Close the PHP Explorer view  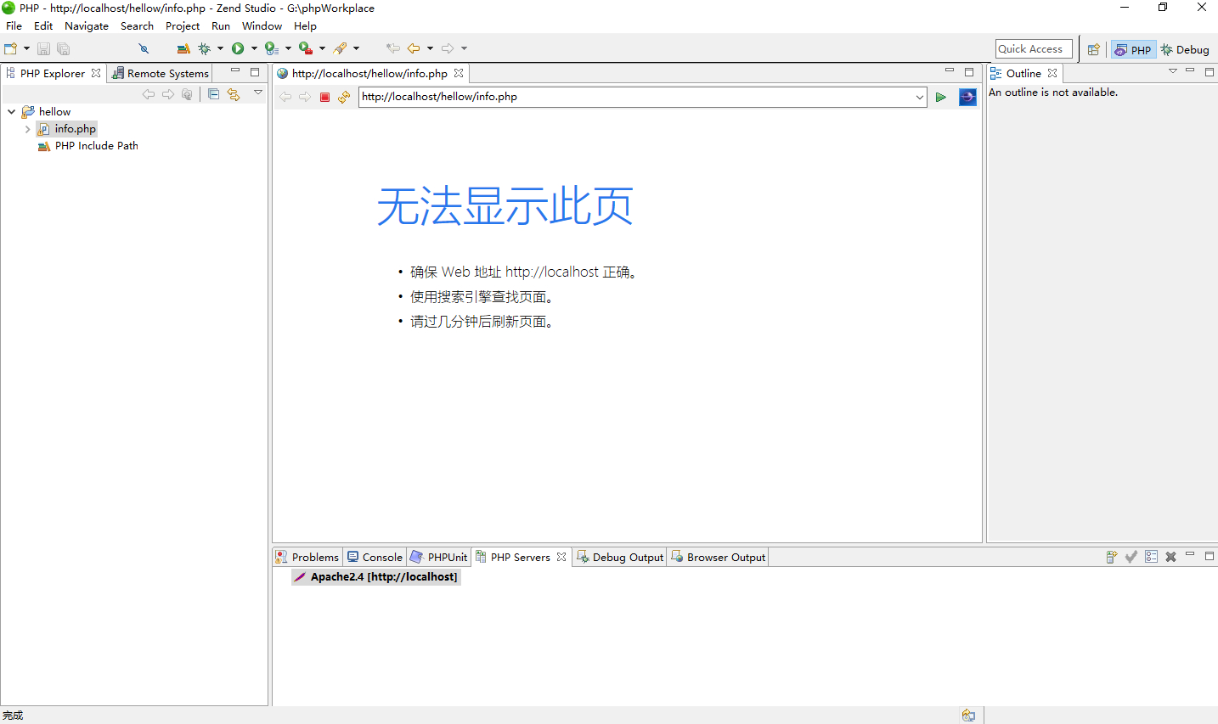pyautogui.click(x=96, y=74)
